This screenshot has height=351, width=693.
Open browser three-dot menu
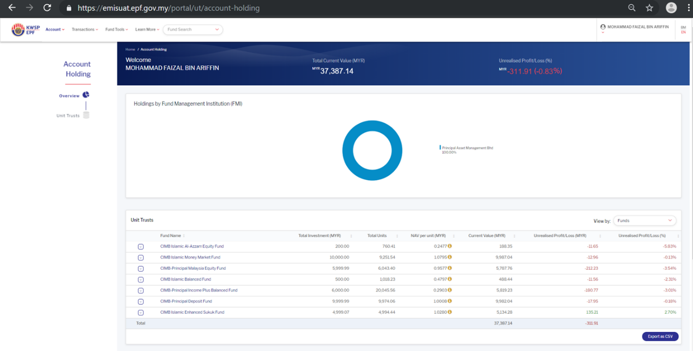(x=688, y=8)
